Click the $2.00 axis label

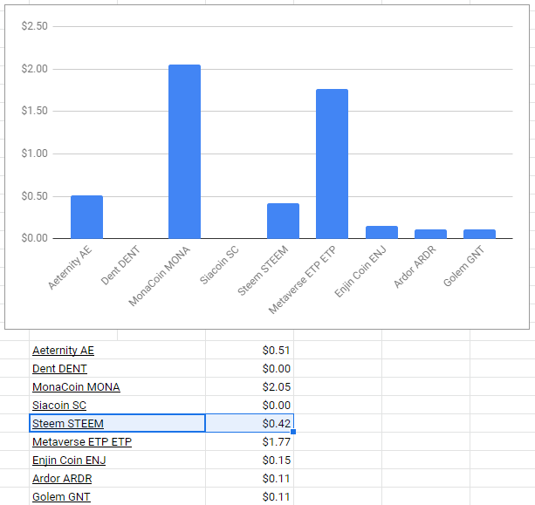(34, 69)
